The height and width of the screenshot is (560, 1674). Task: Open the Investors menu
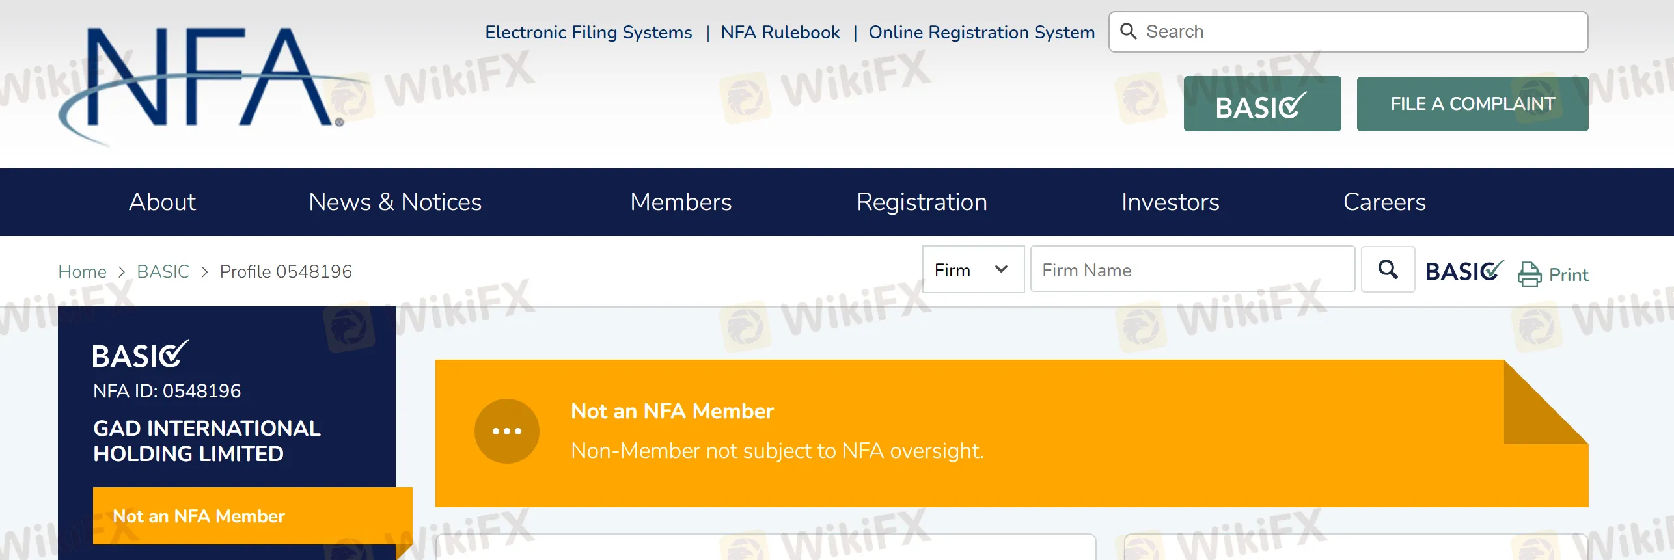coord(1170,202)
